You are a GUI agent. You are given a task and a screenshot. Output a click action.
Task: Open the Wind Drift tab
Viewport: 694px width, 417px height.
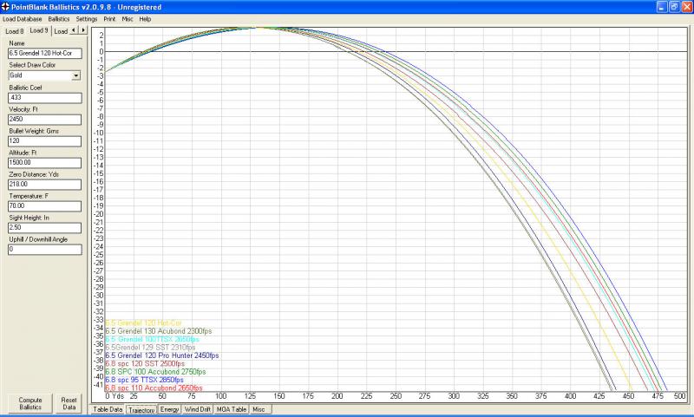coord(199,409)
